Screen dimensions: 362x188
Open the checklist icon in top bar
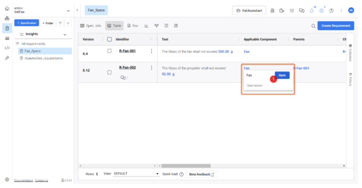tap(292, 11)
